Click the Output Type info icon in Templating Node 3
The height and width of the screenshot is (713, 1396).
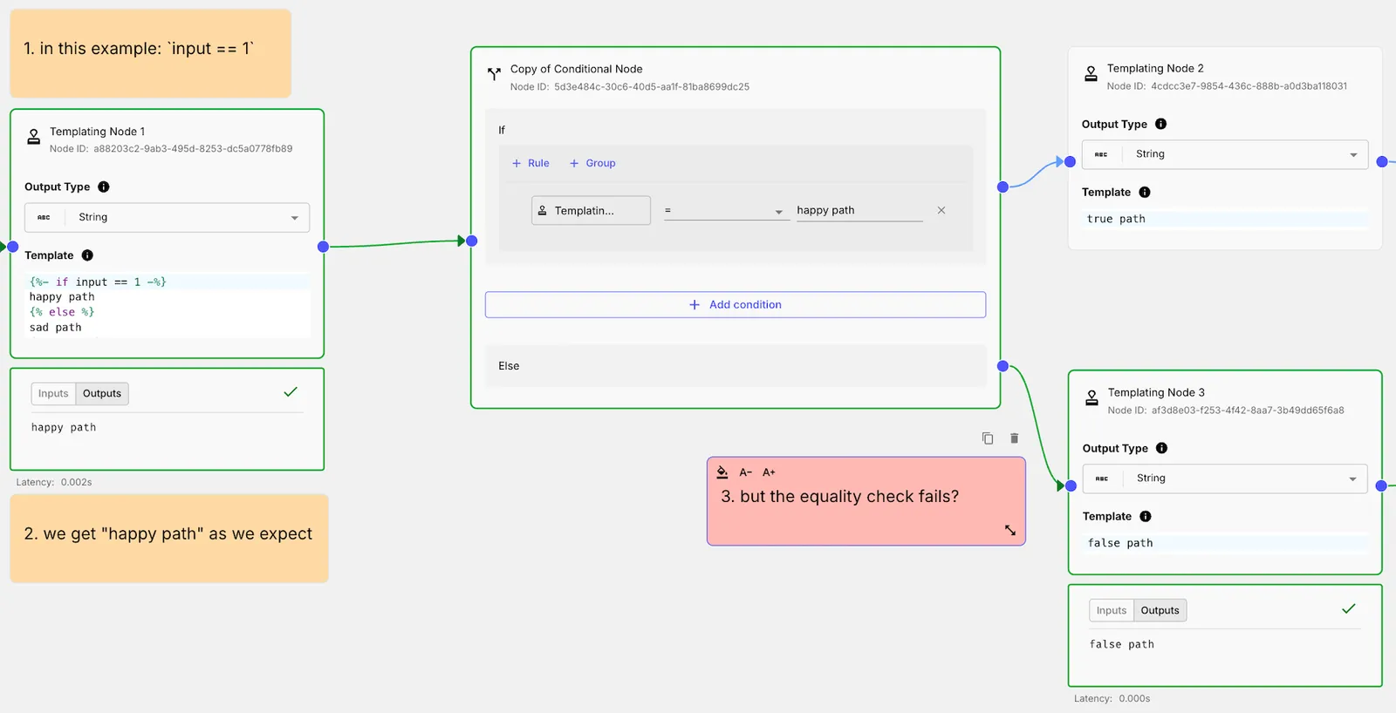pos(1162,448)
